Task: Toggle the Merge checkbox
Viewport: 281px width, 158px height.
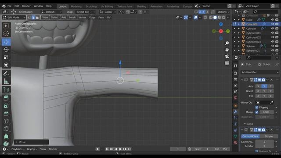Action: point(257,112)
